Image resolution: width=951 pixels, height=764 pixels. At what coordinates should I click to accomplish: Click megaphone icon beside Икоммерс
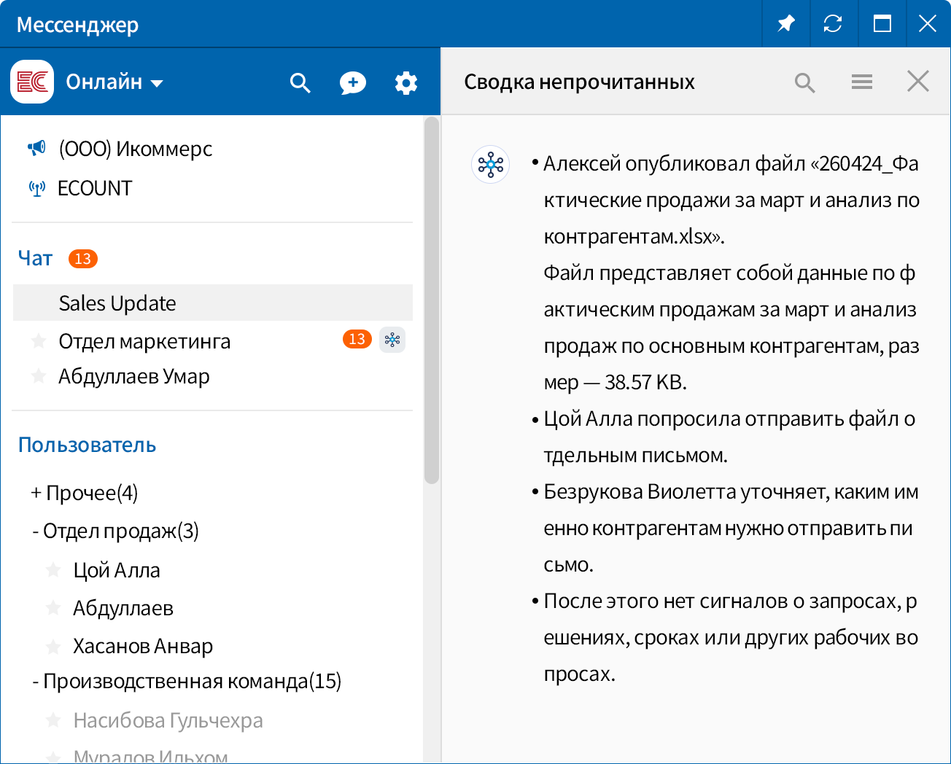36,148
